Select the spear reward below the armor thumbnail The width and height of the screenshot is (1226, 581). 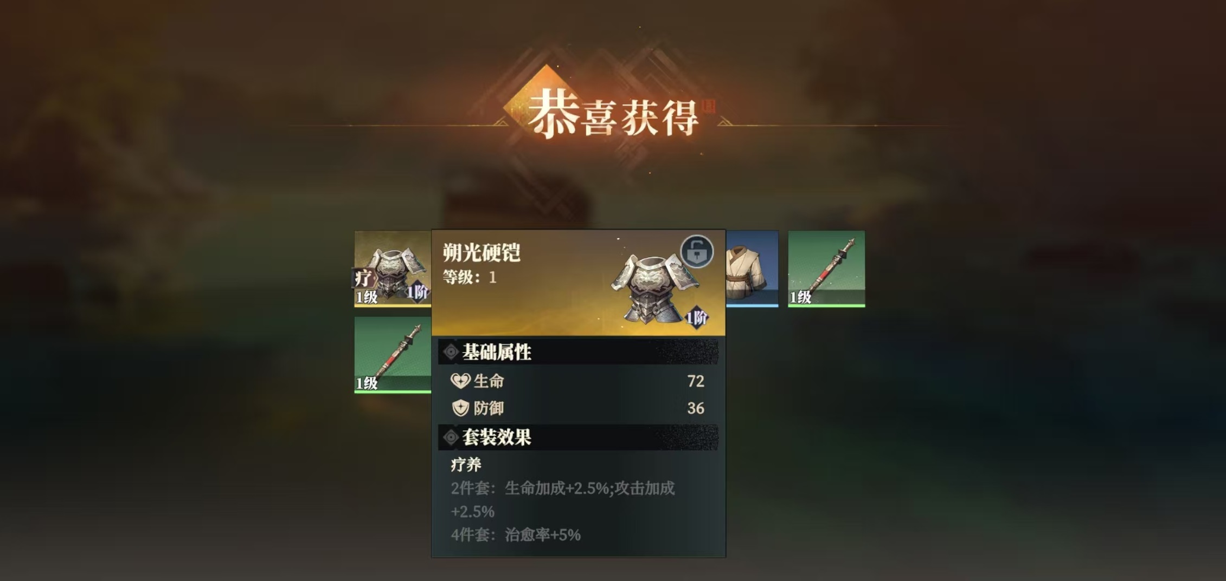click(x=393, y=355)
